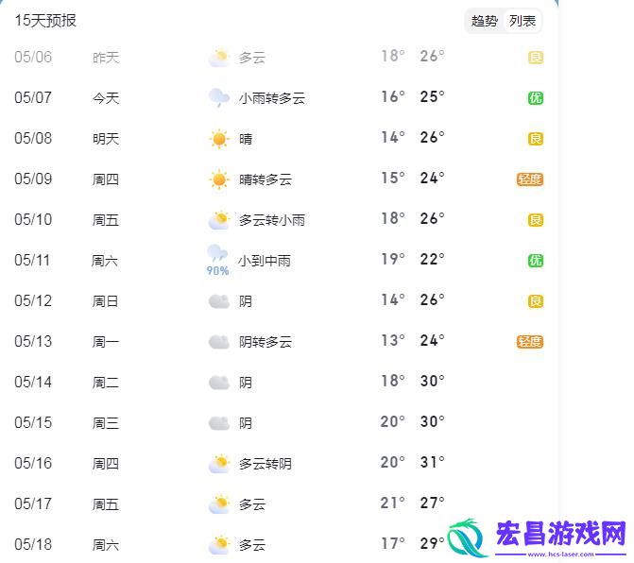Click the 明天 day label
The image size is (634, 563).
click(106, 139)
